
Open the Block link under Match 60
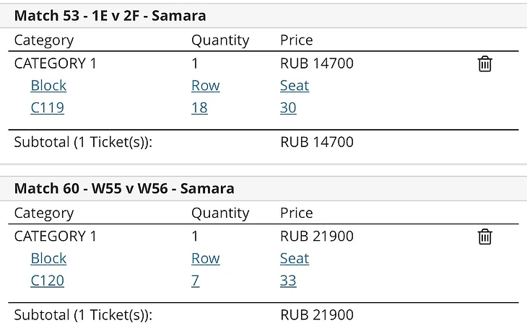[x=48, y=258]
